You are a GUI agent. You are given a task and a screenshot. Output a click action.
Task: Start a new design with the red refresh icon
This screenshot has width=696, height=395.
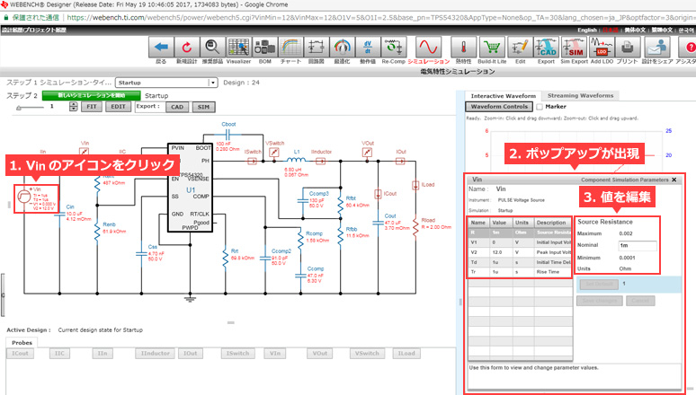pyautogui.click(x=186, y=47)
